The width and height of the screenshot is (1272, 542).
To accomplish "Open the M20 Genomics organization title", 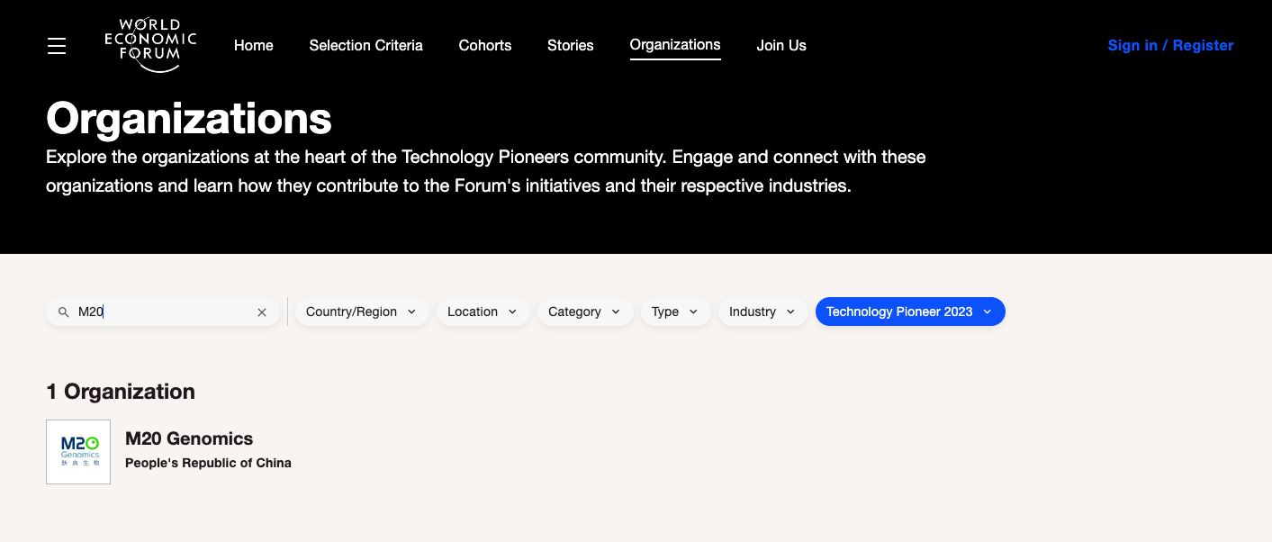I will click(189, 438).
